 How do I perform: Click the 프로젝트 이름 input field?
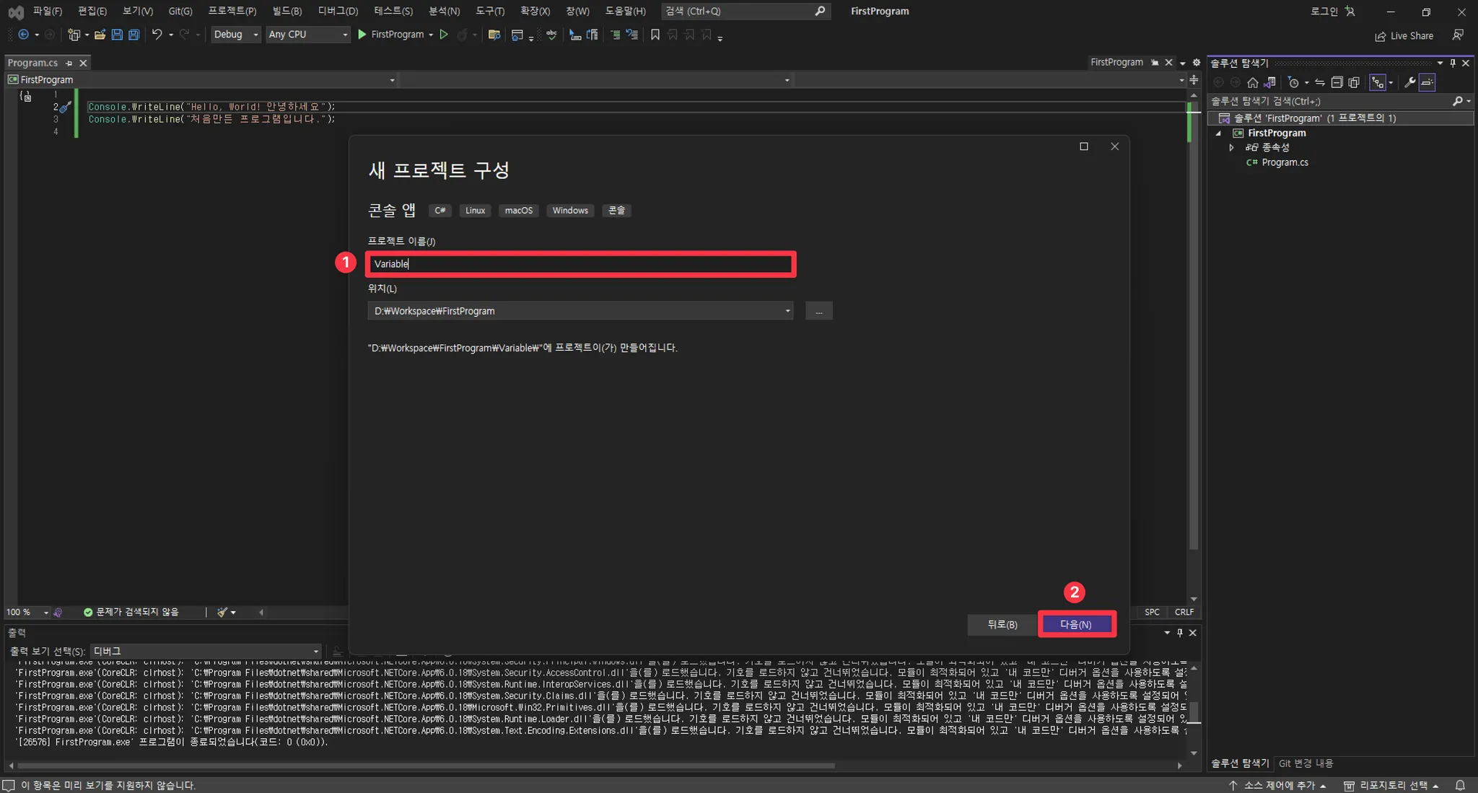[x=580, y=264]
